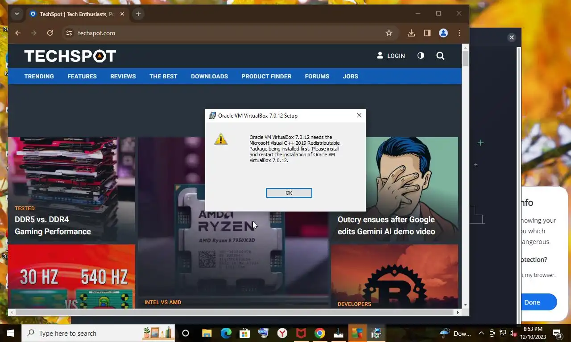Open the PRODUCT FINDER menu

coord(266,76)
